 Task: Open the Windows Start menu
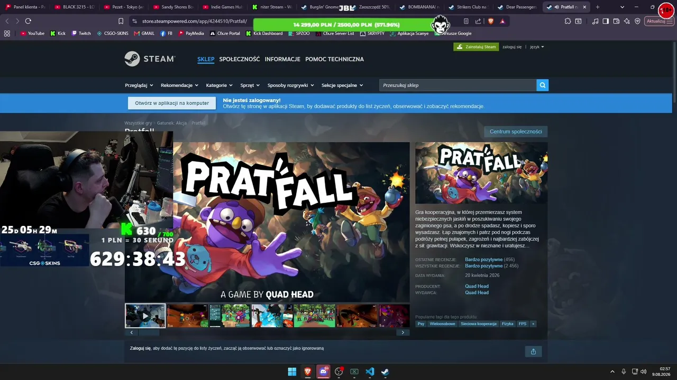[292, 372]
